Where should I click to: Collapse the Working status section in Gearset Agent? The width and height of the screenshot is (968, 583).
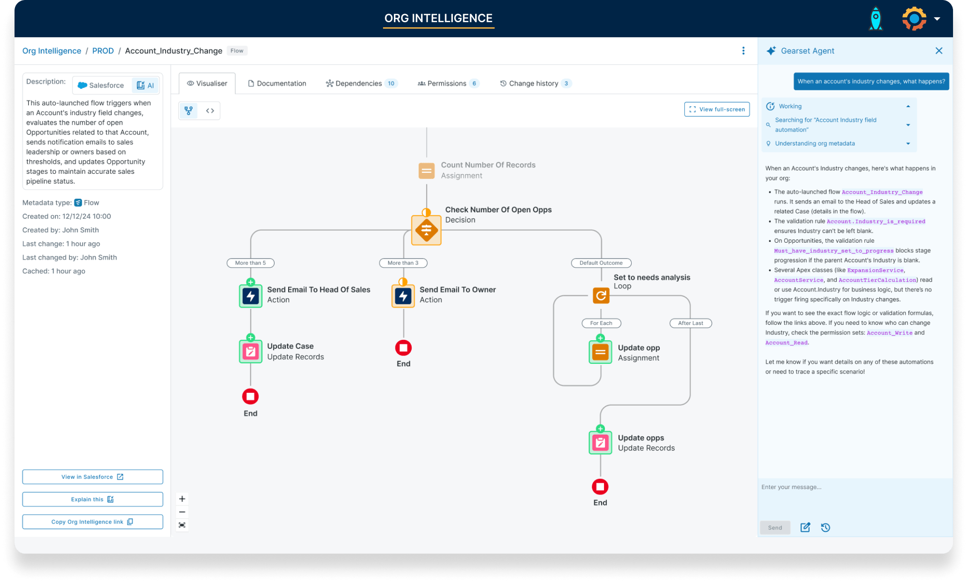(x=908, y=106)
